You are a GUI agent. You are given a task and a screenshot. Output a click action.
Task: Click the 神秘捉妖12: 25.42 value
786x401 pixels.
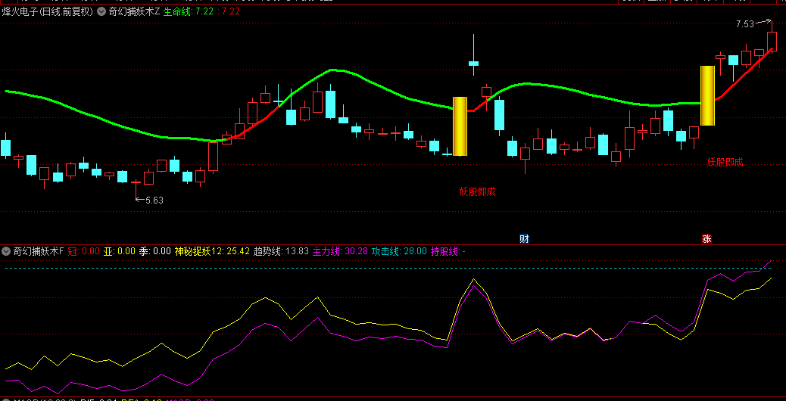point(212,250)
